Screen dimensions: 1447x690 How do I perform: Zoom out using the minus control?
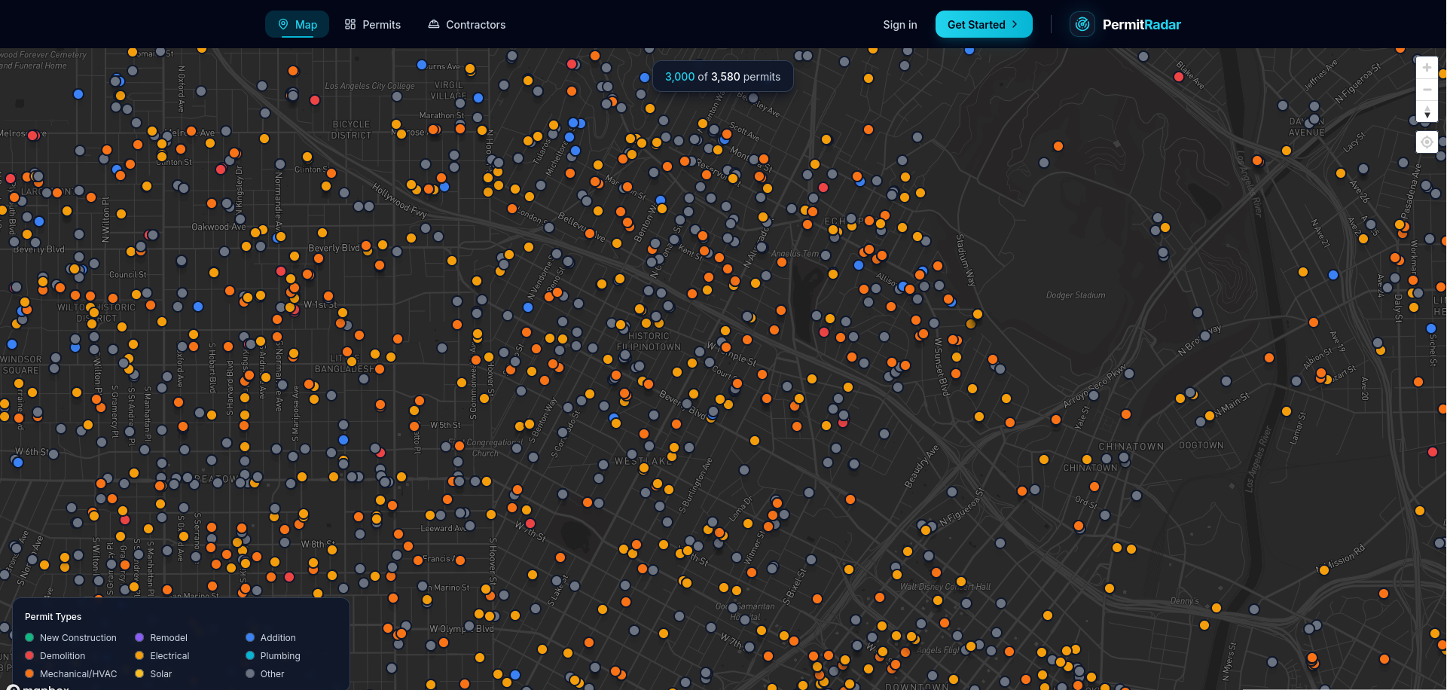coord(1427,89)
